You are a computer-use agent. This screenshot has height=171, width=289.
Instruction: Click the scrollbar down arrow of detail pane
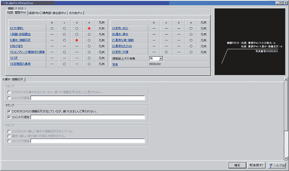(286, 158)
